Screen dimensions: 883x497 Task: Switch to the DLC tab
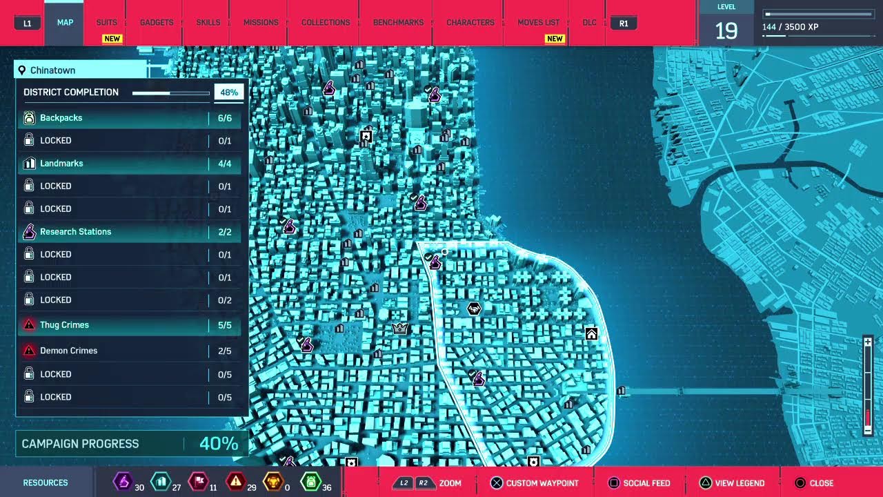pyautogui.click(x=589, y=23)
